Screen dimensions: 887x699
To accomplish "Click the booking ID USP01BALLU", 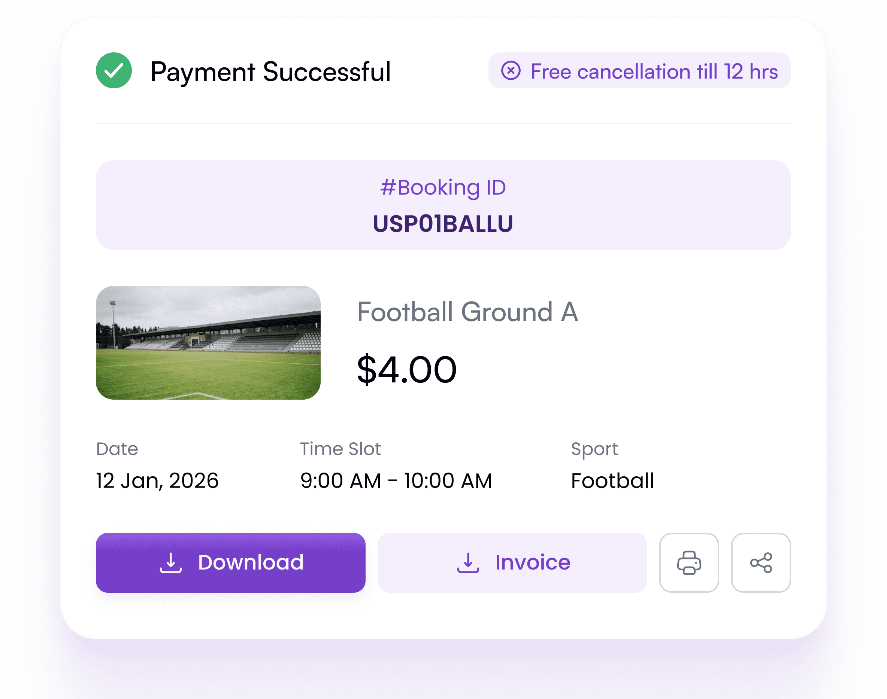I will pyautogui.click(x=443, y=223).
